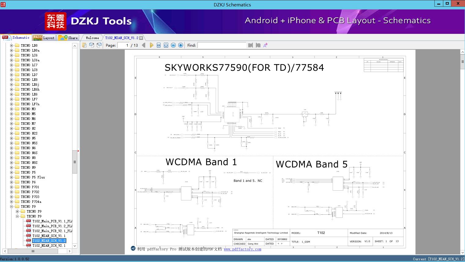Select the T102_MIAN_SCH_V1.2 document tab
Screen dimensions: 465x262
122,38
